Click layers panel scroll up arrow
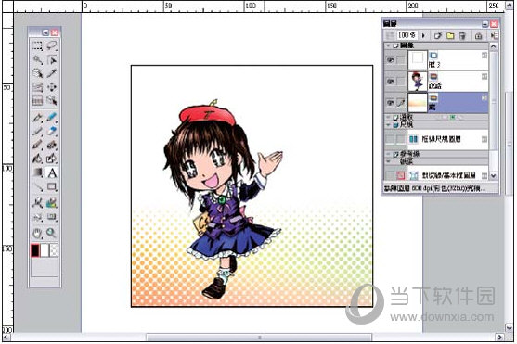 point(493,46)
